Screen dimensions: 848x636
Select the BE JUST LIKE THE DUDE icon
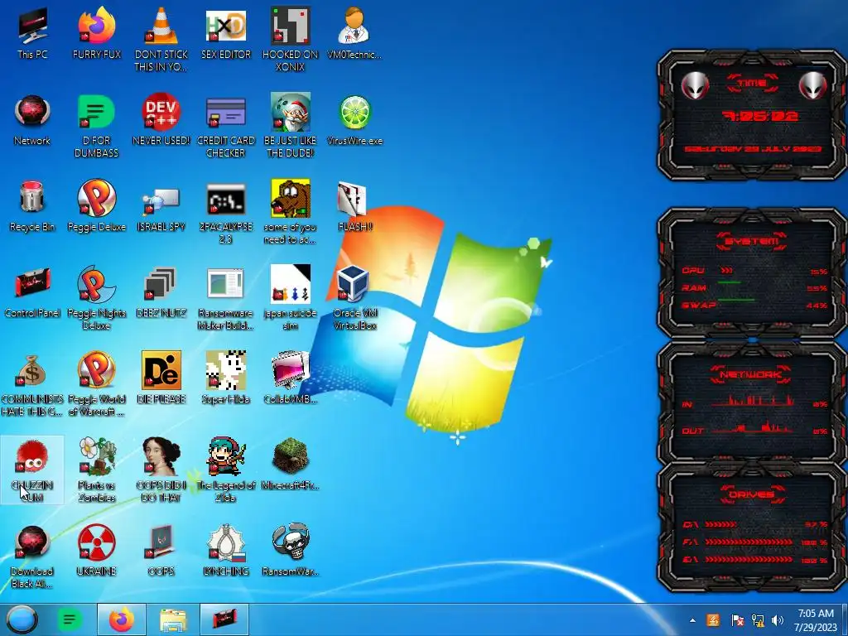(291, 112)
